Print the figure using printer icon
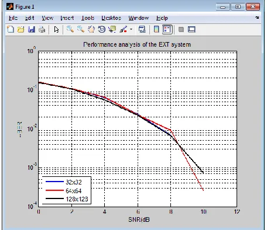This screenshot has width=267, height=230. click(x=42, y=29)
